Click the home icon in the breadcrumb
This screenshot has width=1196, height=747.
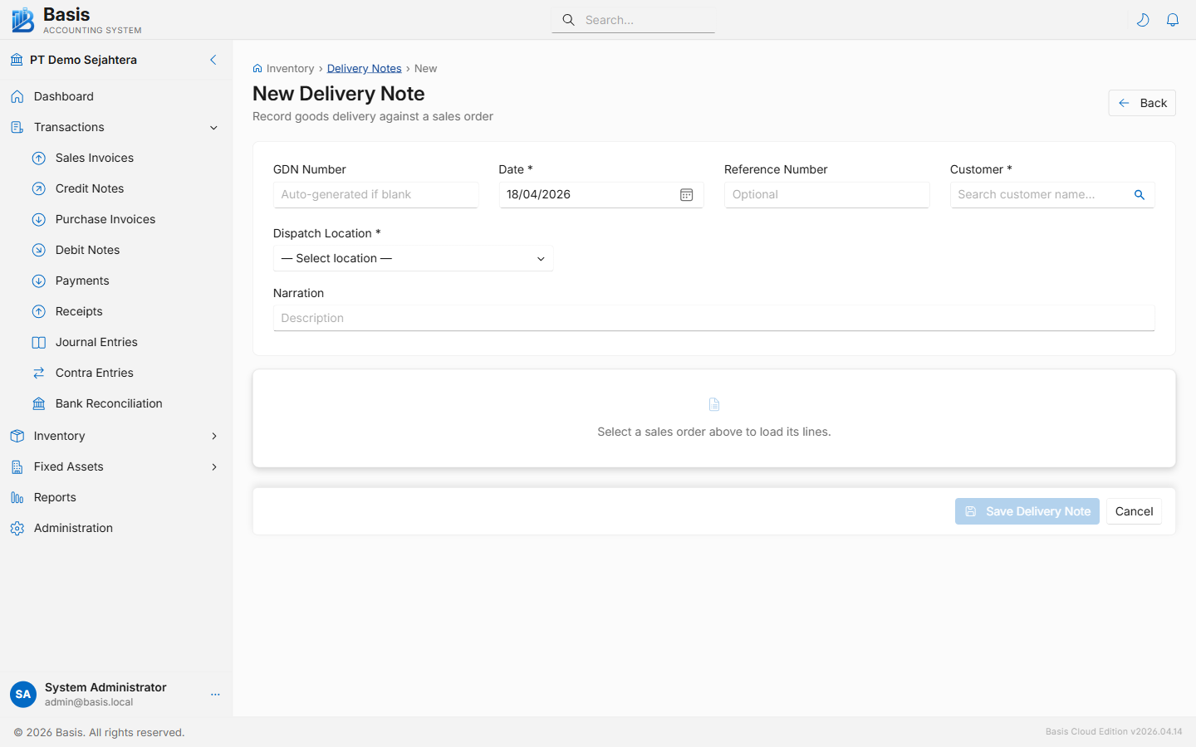pos(257,69)
